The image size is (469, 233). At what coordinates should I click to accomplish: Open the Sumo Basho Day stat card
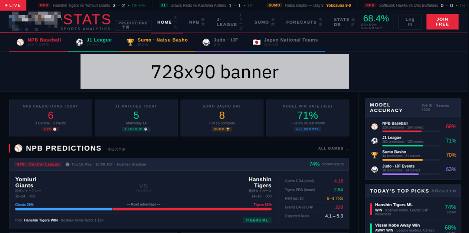click(222, 118)
